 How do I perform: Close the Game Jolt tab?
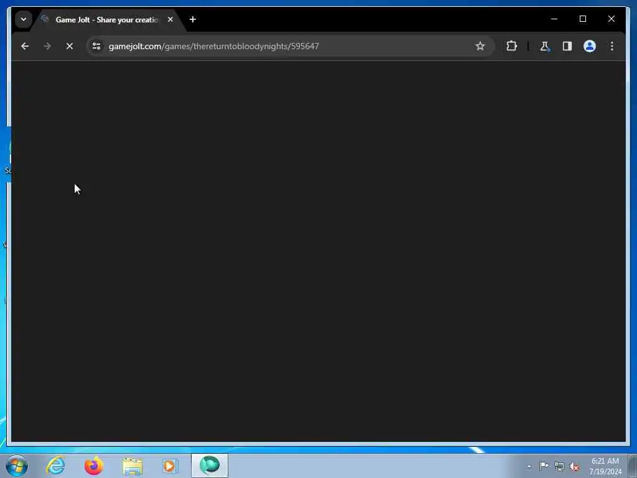(170, 19)
